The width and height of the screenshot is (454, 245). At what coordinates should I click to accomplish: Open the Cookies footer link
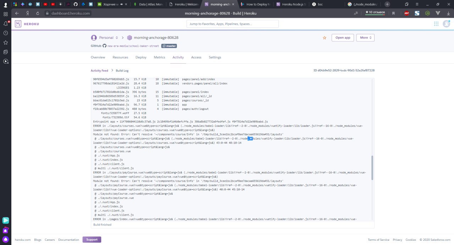(411, 240)
